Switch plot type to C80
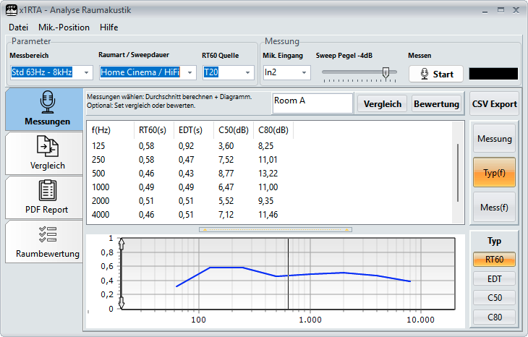The height and width of the screenshot is (337, 528). click(494, 316)
